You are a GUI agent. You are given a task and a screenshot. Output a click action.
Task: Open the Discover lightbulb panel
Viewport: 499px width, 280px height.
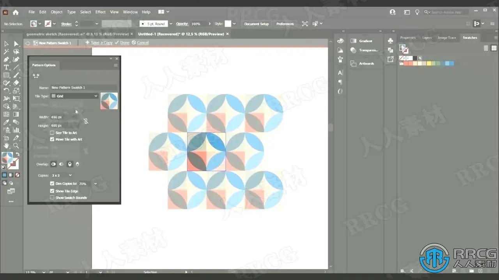(x=417, y=12)
